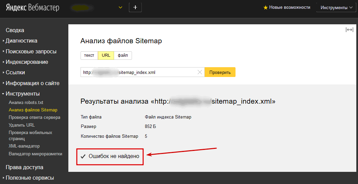Open the Инструменты dropdown in header
This screenshot has width=358, height=184.
click(x=337, y=7)
